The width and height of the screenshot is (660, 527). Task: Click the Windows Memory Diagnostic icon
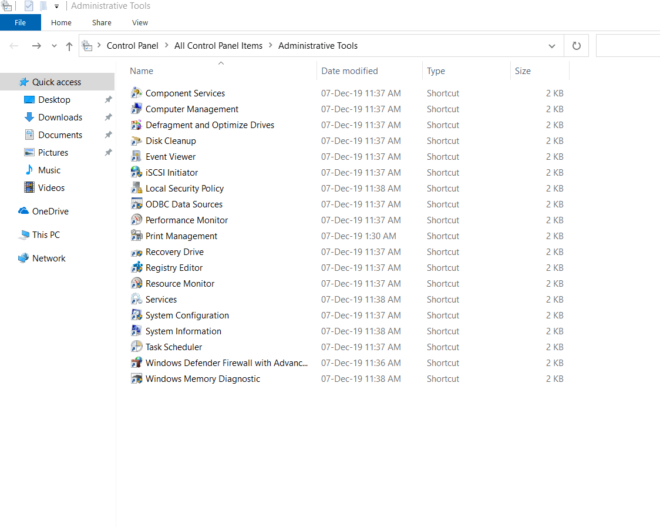[136, 378]
